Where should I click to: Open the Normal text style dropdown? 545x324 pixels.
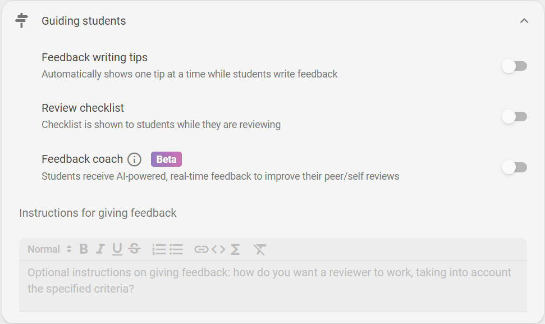(x=50, y=249)
